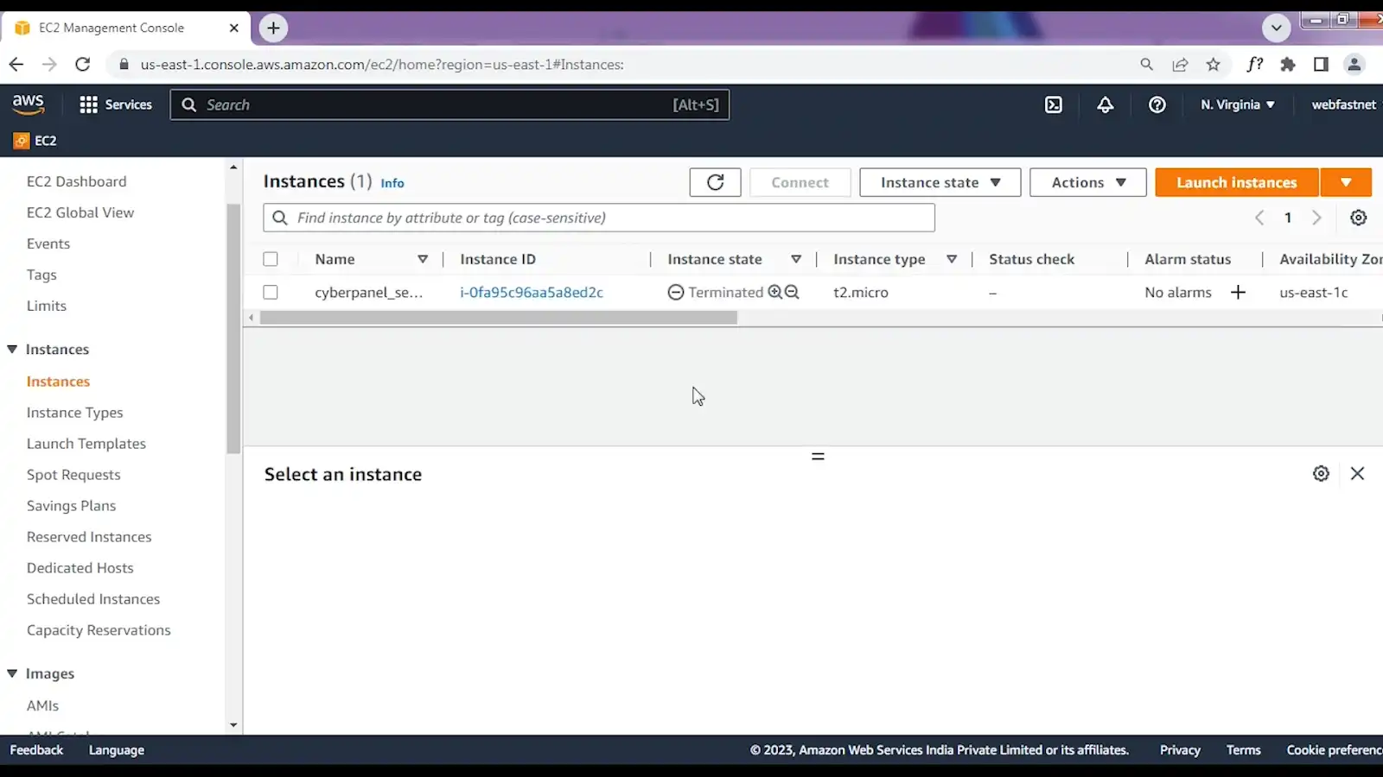Open the webfastnet account menu
This screenshot has height=777, width=1383.
point(1343,104)
